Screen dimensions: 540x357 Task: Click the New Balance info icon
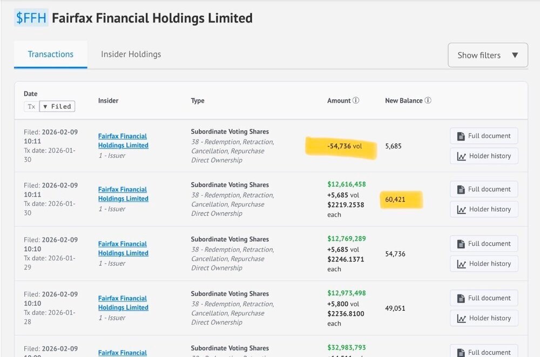[428, 100]
